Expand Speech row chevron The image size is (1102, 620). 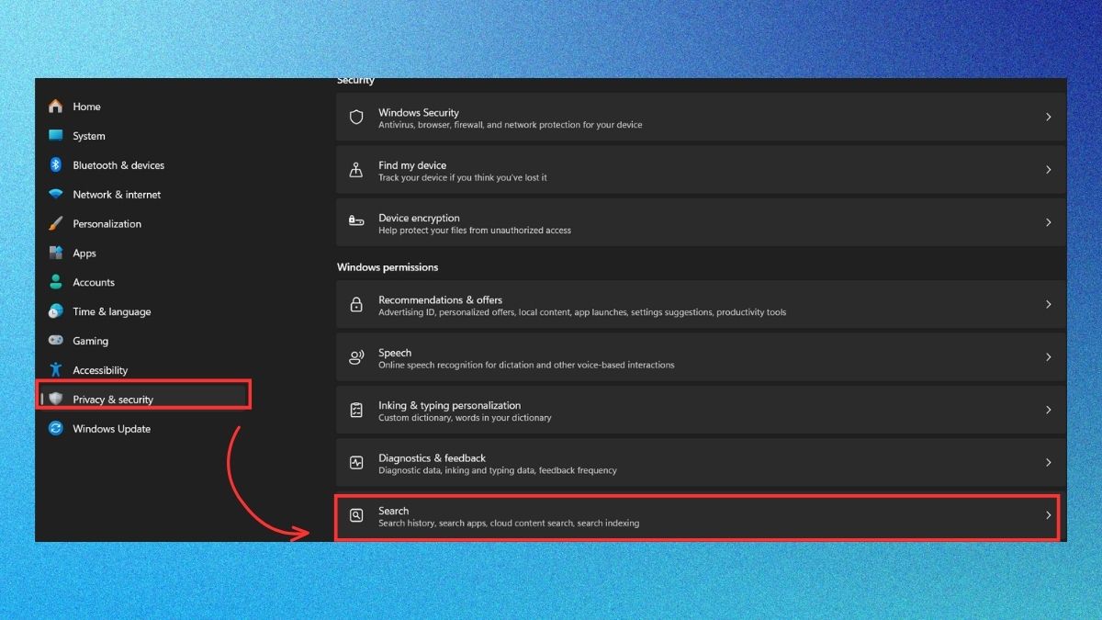tap(1048, 357)
